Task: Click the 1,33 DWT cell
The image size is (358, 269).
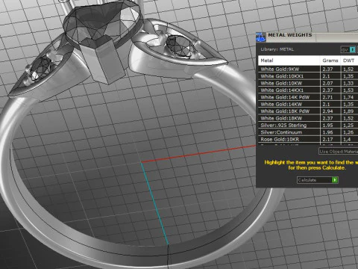Action: (349, 83)
